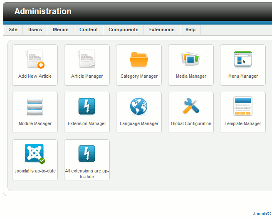Open Category Manager folder icon

[139, 60]
